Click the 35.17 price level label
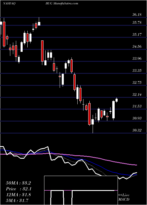The image size is (147, 205). 137,35
